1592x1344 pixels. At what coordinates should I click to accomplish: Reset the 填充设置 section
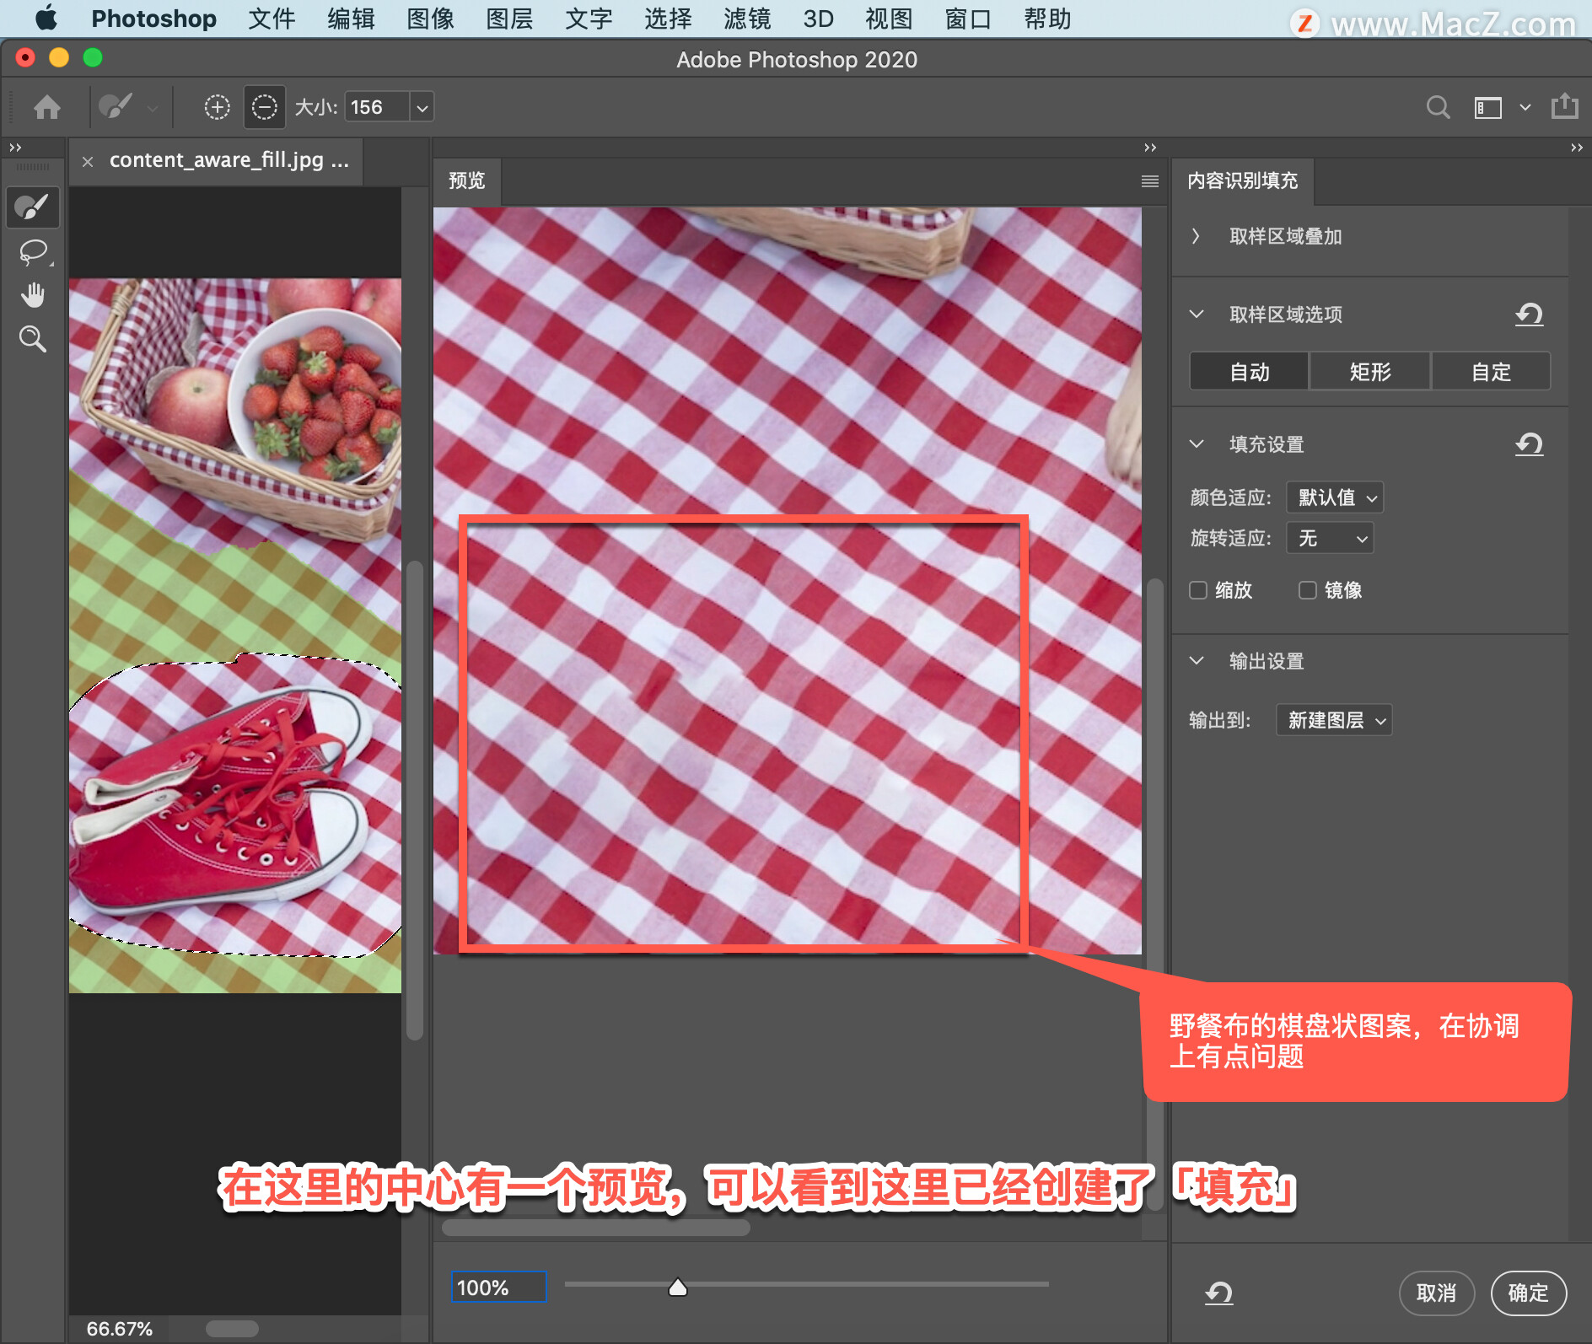[1529, 444]
